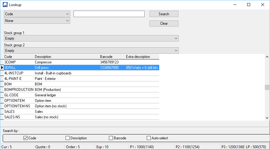Expand the None dropdown

(37, 21)
